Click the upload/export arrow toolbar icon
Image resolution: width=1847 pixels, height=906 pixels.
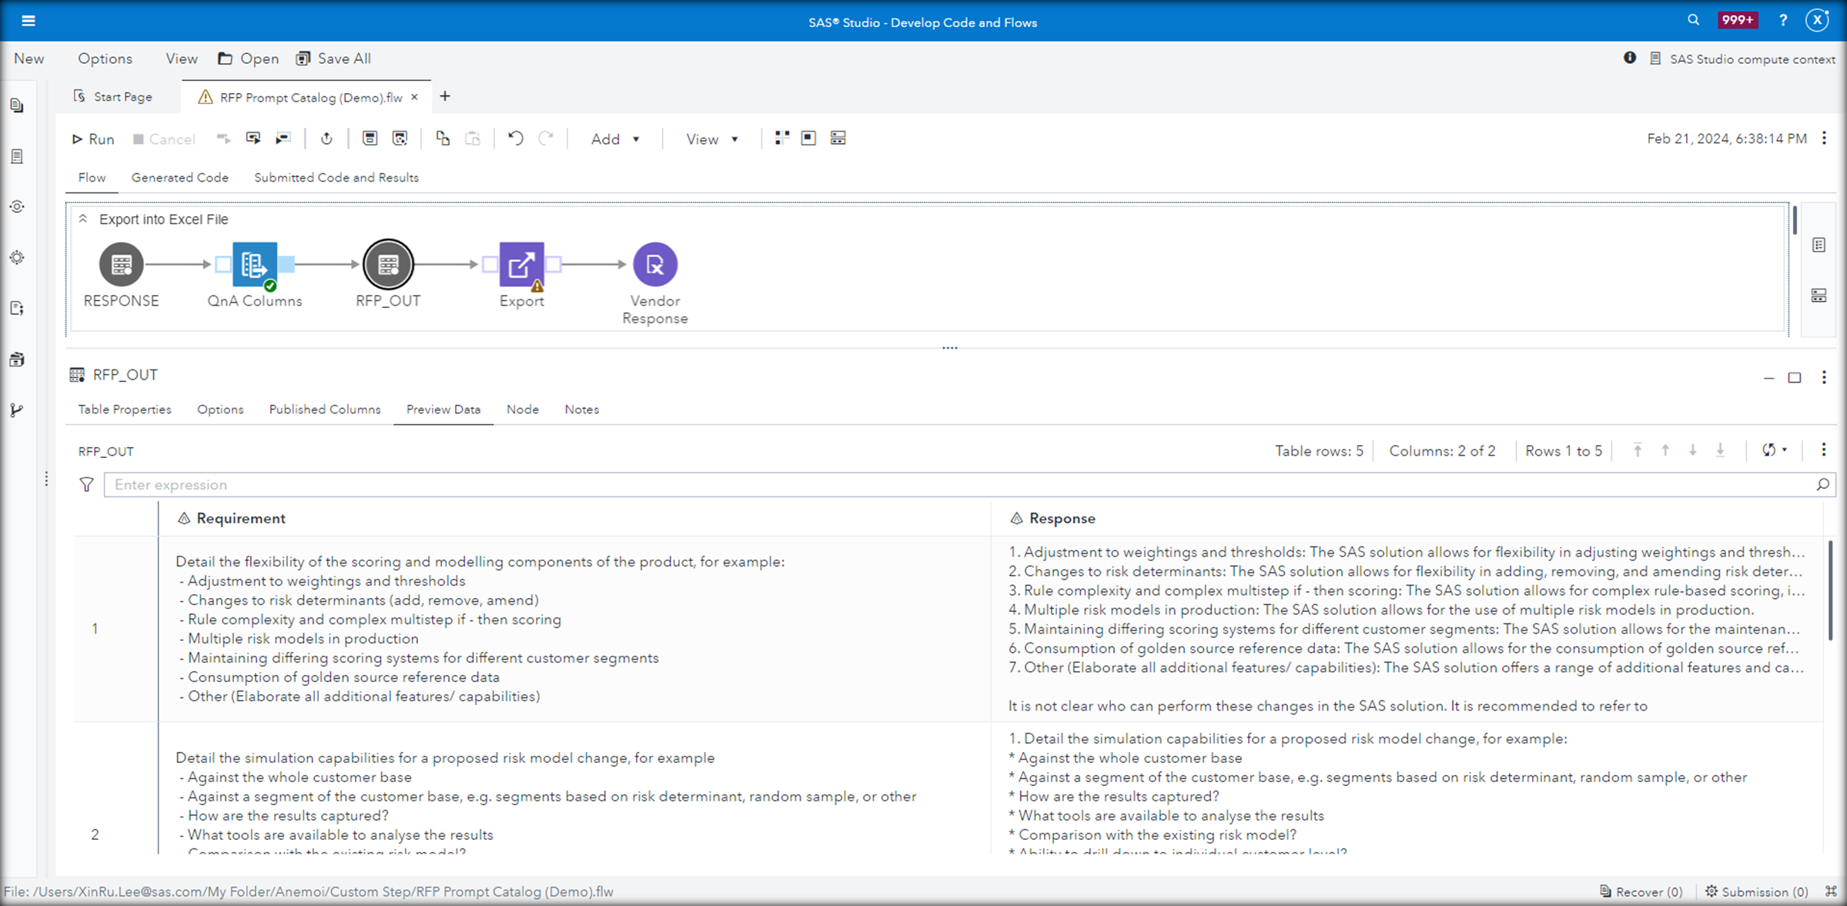(x=326, y=139)
